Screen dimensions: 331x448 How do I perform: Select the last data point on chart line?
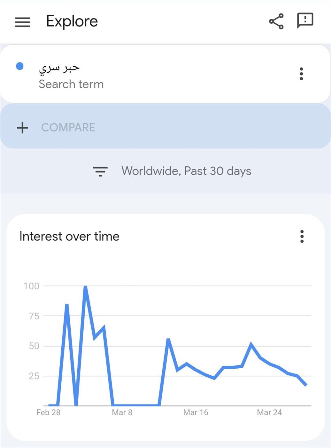[306, 385]
